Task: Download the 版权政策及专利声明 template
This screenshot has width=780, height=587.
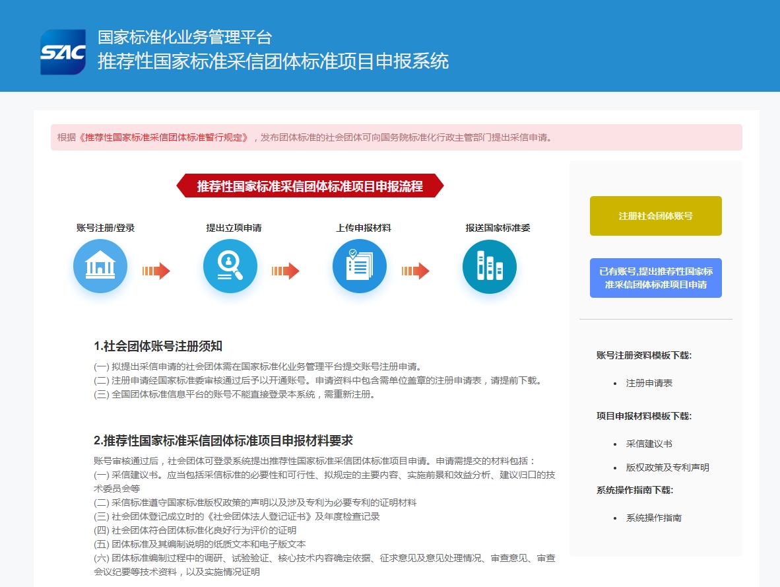Action: coord(668,467)
